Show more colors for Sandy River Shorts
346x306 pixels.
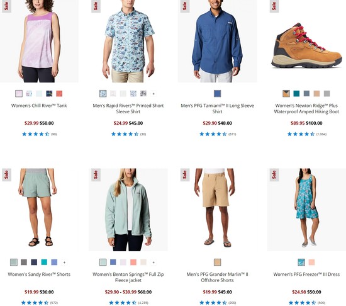(64, 263)
